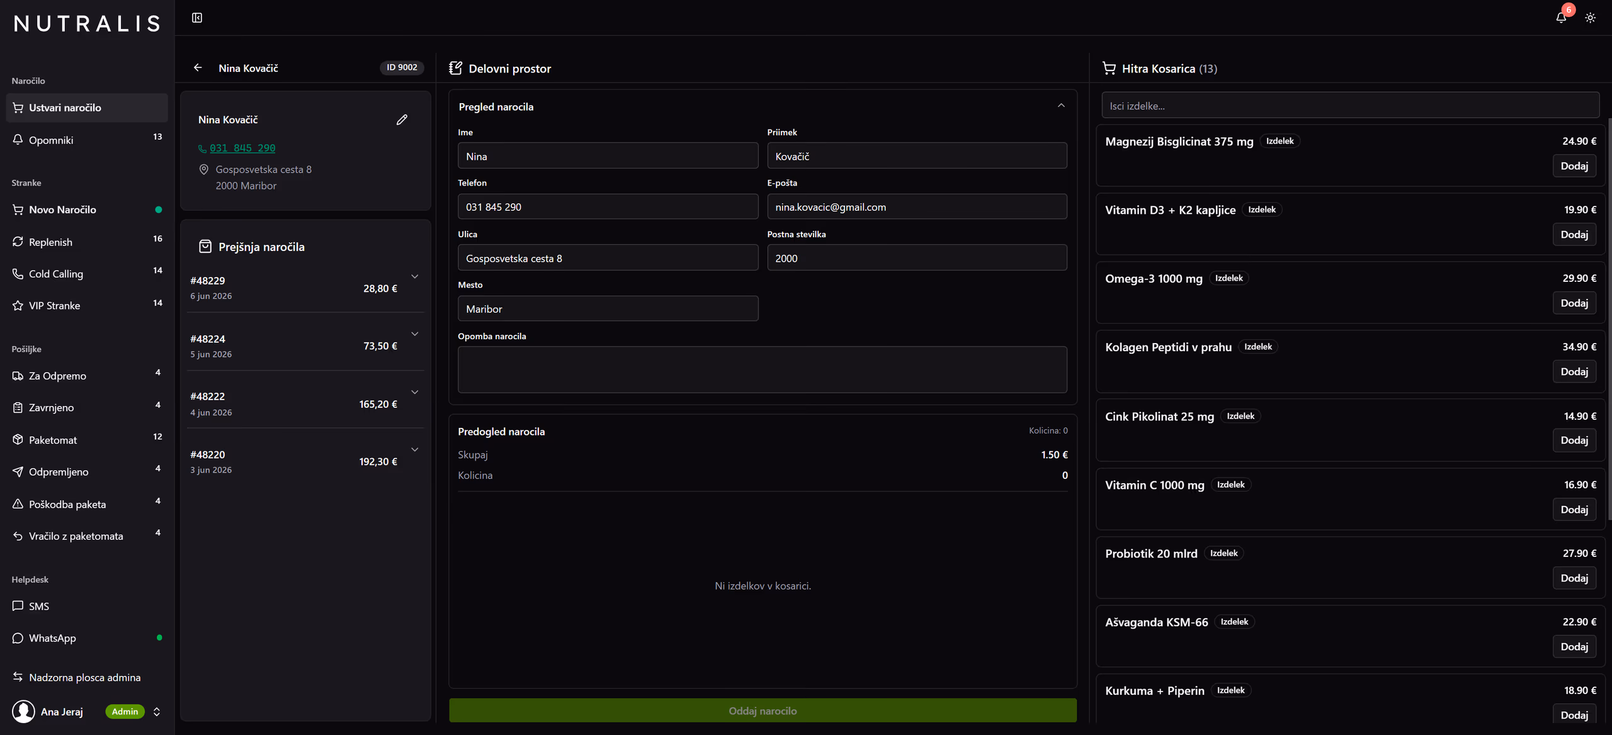Open Novo Naročilo in the sidebar

[87, 210]
